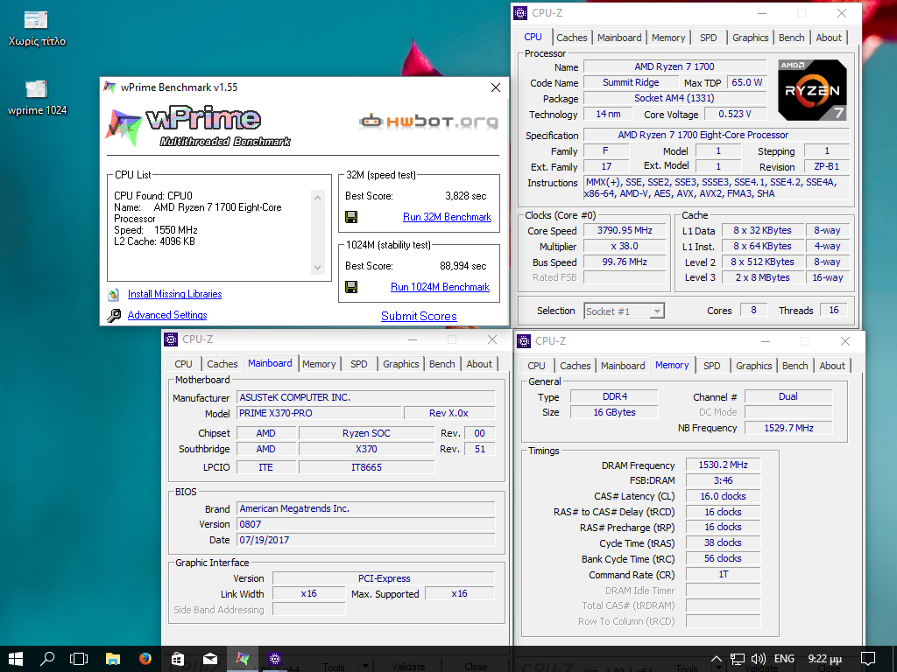Click the '3,828 sec' best score
Image resolution: width=897 pixels, height=672 pixels.
tap(466, 196)
